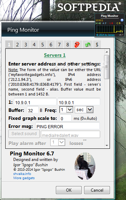Click the Cancel button
126x200 pixels.
tap(97, 190)
